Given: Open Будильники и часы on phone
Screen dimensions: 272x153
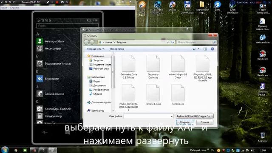Looking at the screenshot, I should pos(54,63).
